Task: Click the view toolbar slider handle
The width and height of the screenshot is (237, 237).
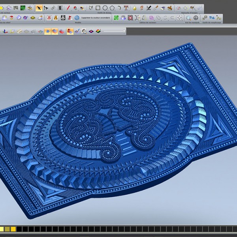Action: (124, 31)
